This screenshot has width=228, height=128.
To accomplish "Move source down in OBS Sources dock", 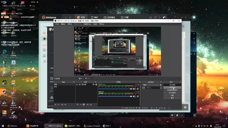I will 91,105.
